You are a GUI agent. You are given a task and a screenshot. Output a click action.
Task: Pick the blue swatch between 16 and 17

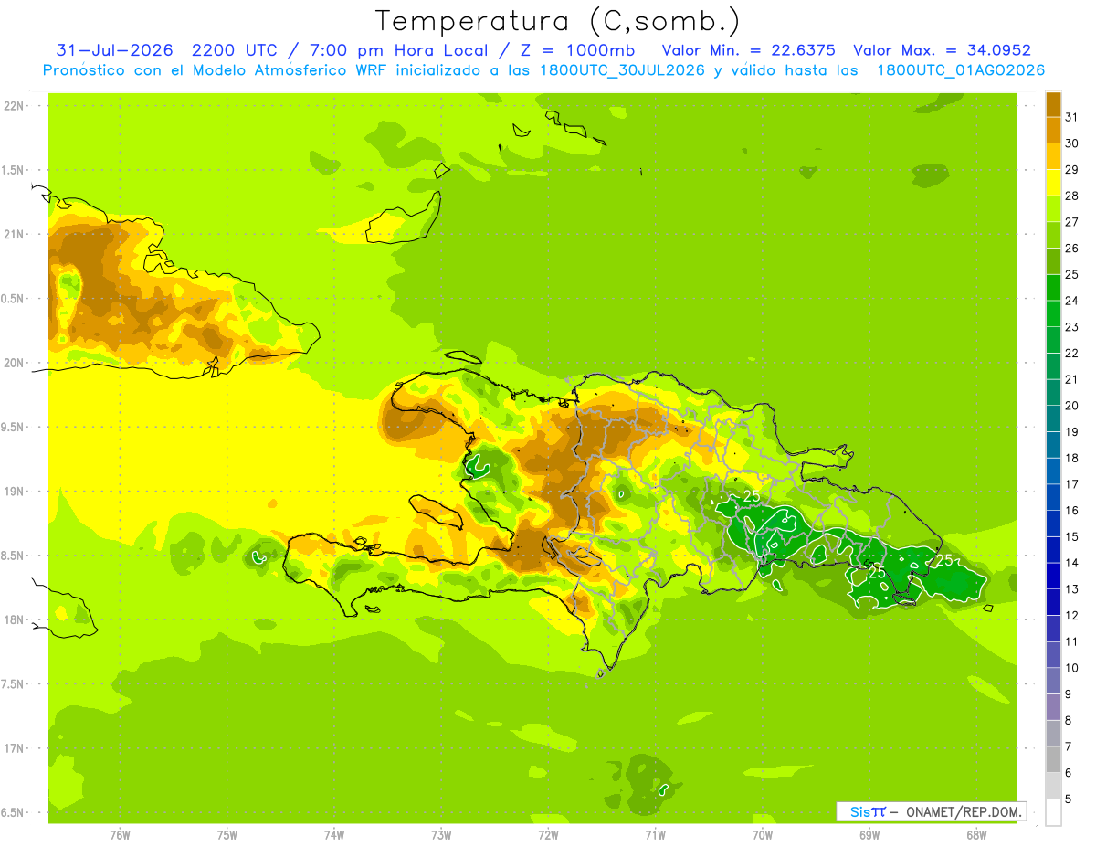click(x=1053, y=497)
